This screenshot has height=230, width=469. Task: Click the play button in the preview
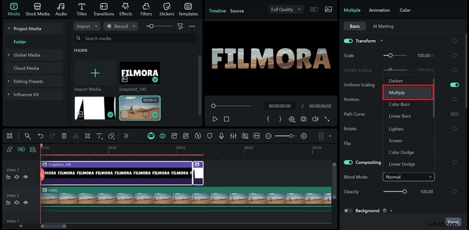pos(215,119)
